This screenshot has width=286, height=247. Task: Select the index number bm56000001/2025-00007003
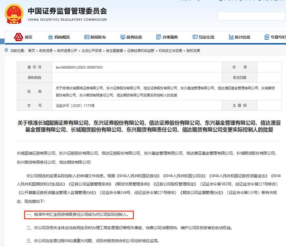pyautogui.click(x=79, y=67)
